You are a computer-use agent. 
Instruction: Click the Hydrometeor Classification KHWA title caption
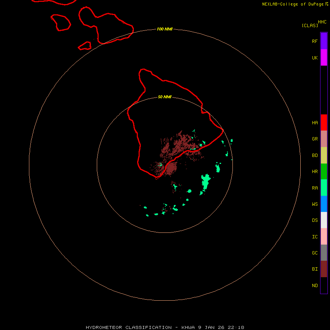pyautogui.click(x=165, y=327)
